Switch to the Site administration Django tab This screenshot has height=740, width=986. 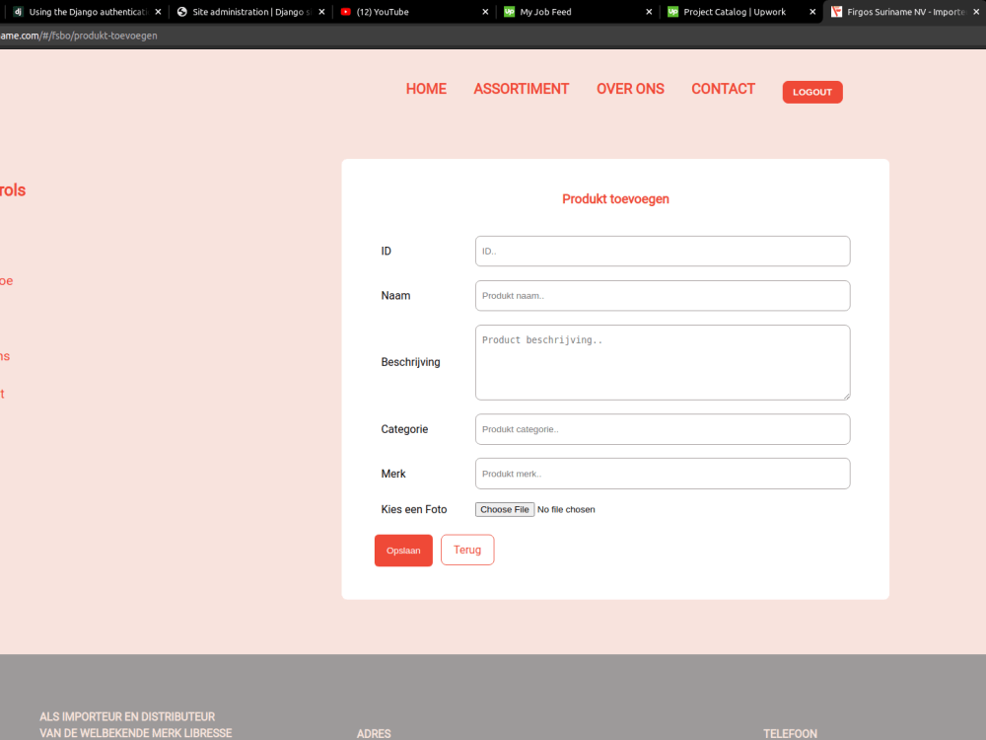coord(251,12)
